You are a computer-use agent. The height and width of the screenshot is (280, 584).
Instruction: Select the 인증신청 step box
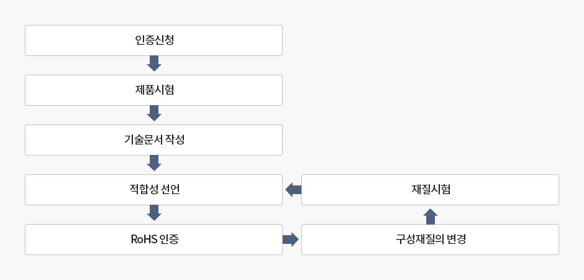(75, 40)
